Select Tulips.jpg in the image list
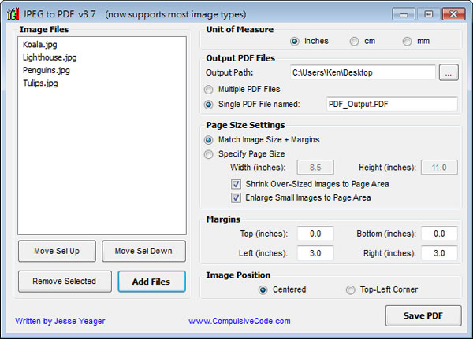Viewport: 473px width, 339px height. tap(40, 83)
